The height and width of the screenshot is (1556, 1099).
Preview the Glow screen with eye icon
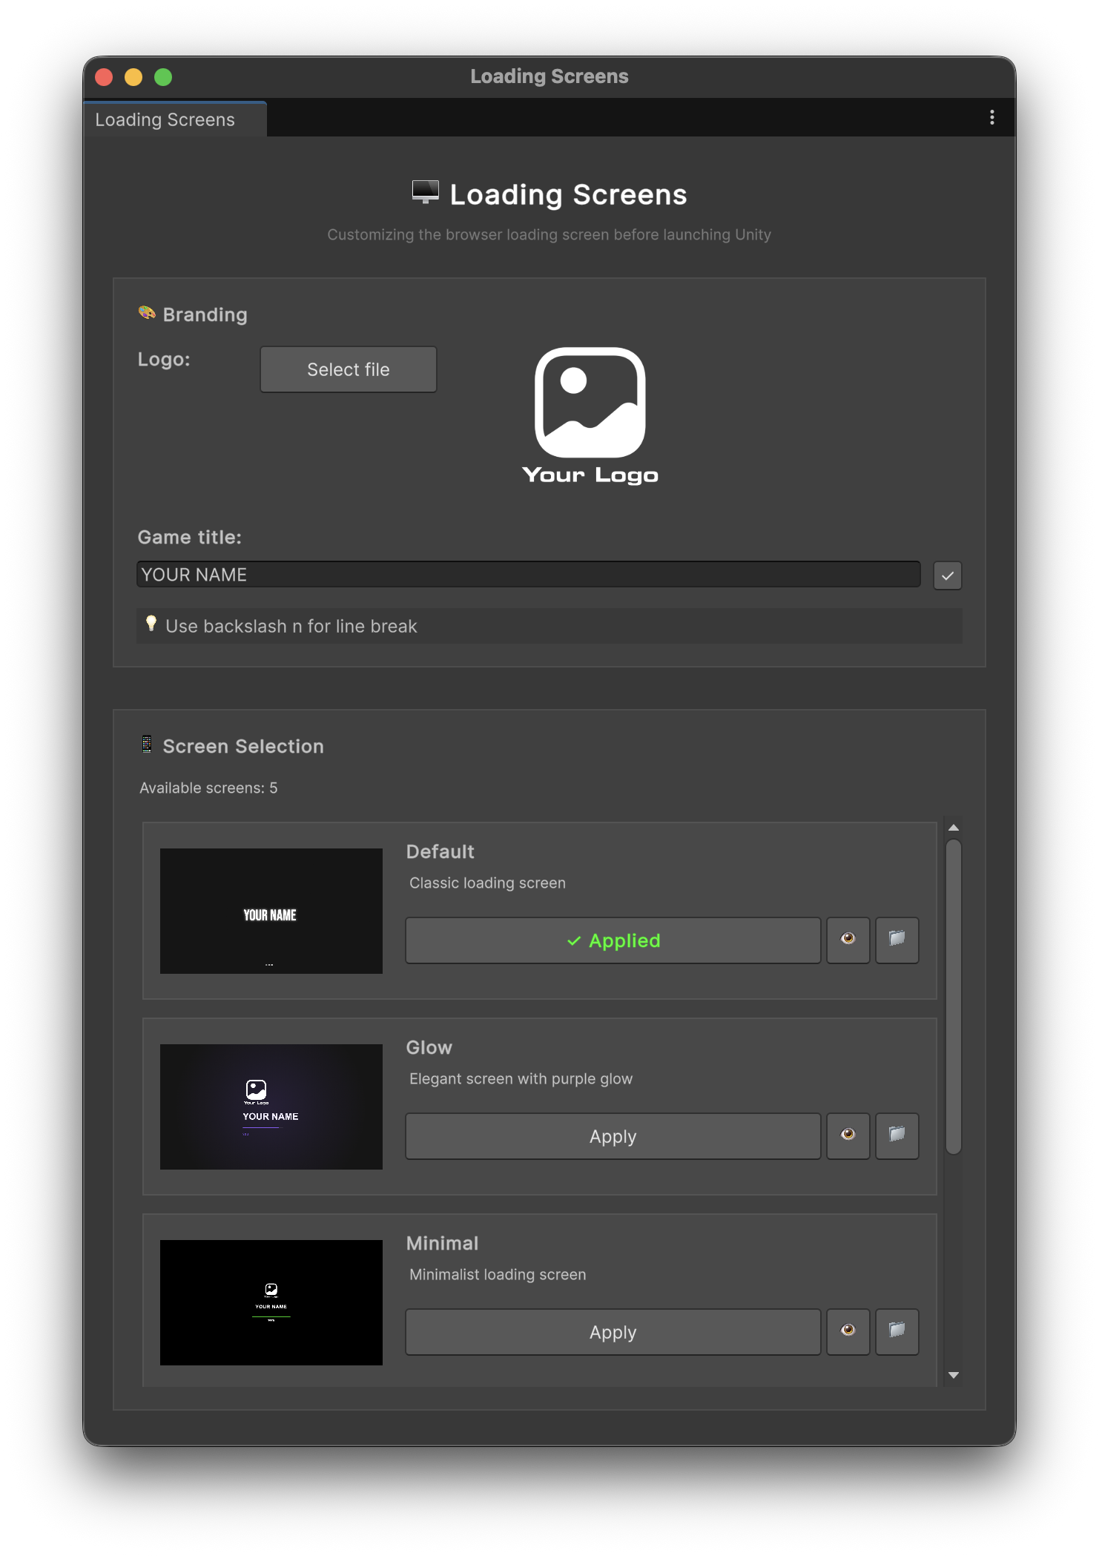tap(848, 1135)
